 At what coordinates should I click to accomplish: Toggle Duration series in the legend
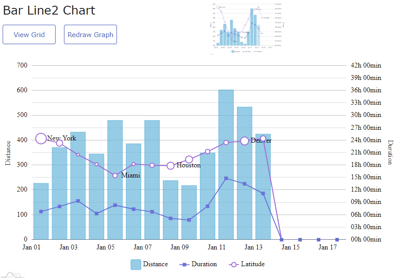pyautogui.click(x=198, y=264)
